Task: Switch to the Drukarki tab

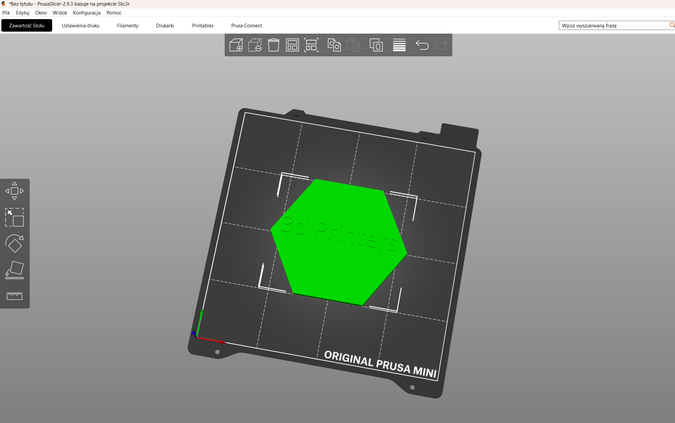Action: (x=165, y=25)
